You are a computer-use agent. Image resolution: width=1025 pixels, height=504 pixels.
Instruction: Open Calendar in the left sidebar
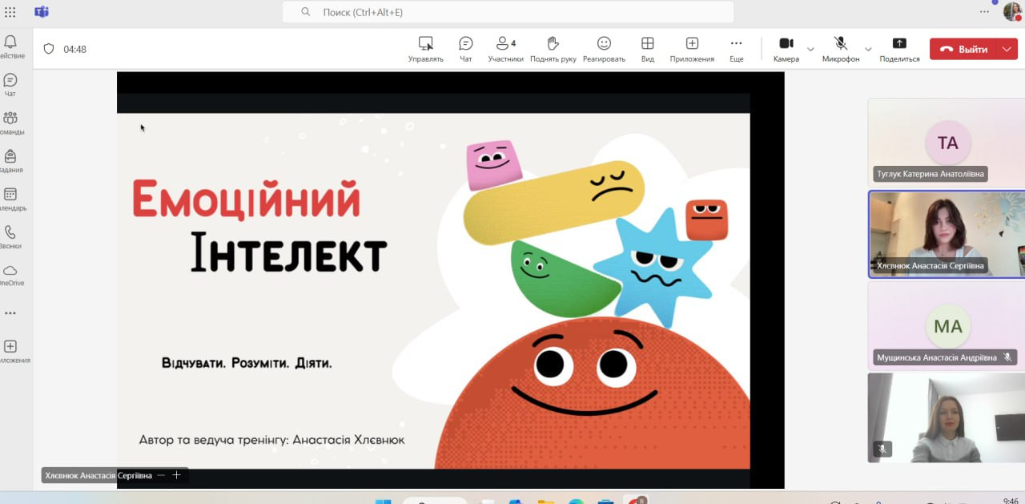pos(10,200)
